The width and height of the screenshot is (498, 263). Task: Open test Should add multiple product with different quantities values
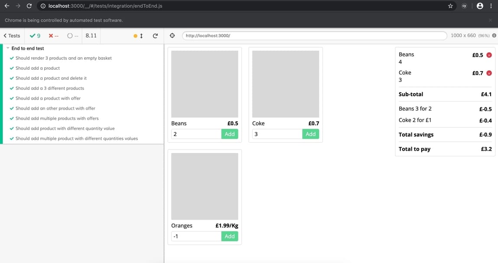click(77, 139)
